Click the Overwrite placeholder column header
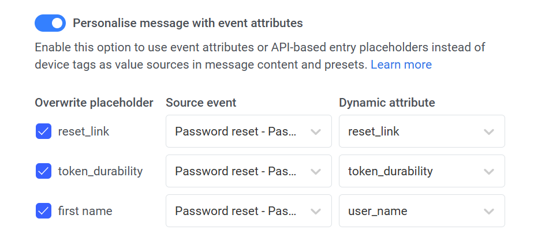The height and width of the screenshot is (241, 534). 94,103
